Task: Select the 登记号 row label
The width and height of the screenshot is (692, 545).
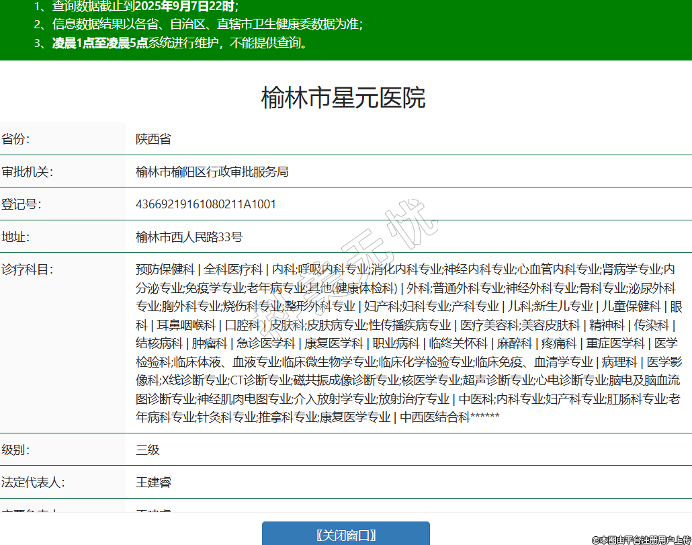Action: pyautogui.click(x=21, y=204)
